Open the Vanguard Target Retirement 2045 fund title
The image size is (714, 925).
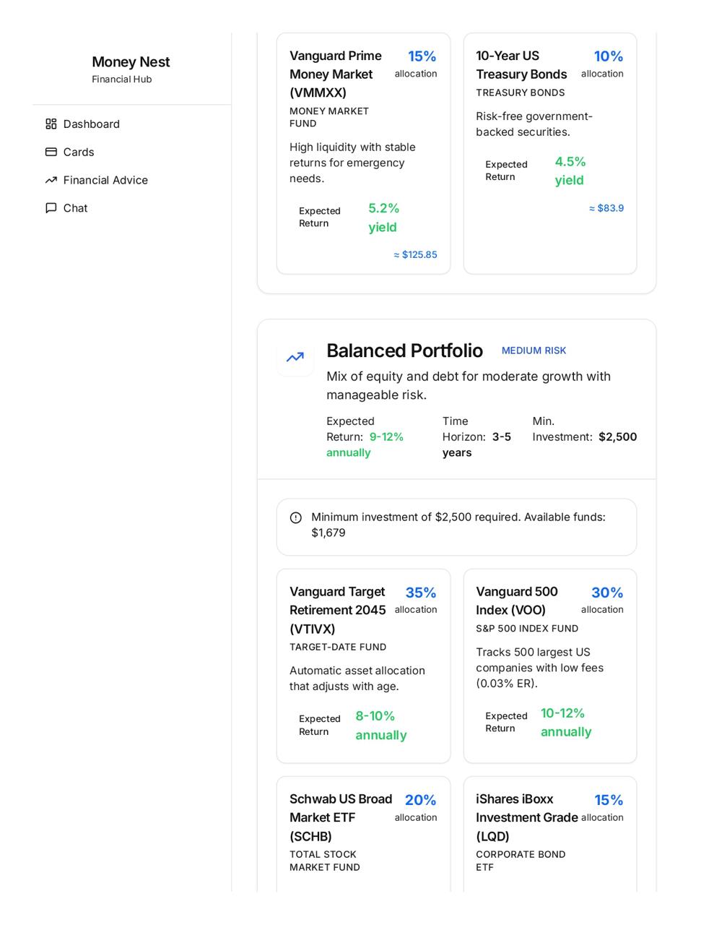pos(338,611)
